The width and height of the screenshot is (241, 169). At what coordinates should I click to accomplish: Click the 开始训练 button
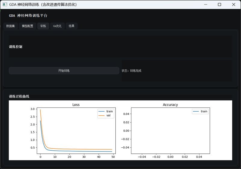point(64,71)
